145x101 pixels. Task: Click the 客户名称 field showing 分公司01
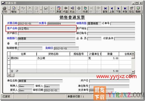pyautogui.click(x=47, y=29)
